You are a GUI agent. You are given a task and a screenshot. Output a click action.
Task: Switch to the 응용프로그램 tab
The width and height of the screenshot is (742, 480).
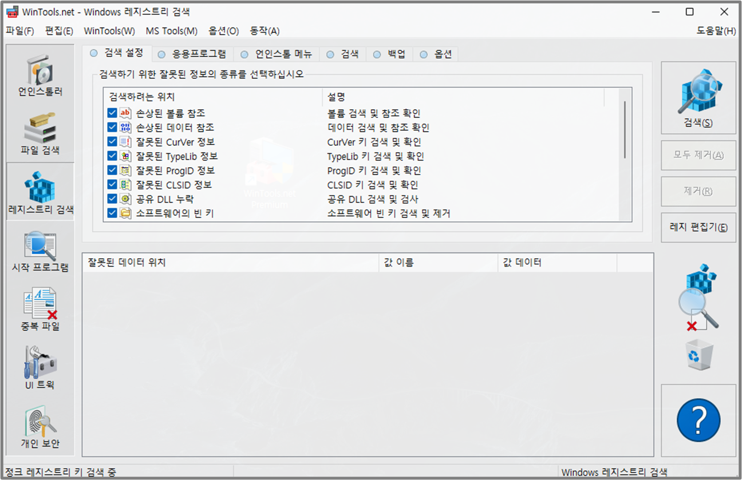192,54
